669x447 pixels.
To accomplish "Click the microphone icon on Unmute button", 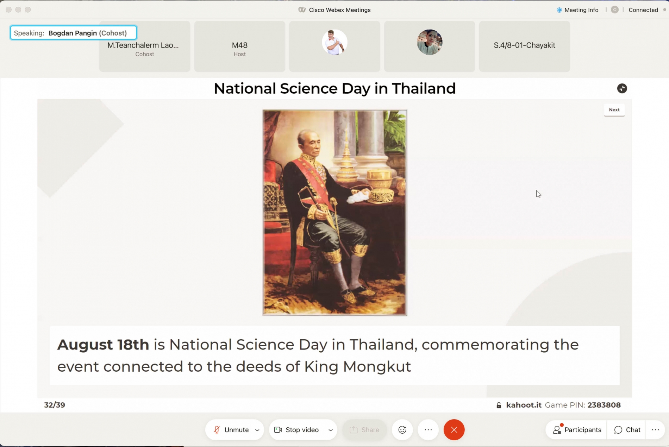I will 217,430.
